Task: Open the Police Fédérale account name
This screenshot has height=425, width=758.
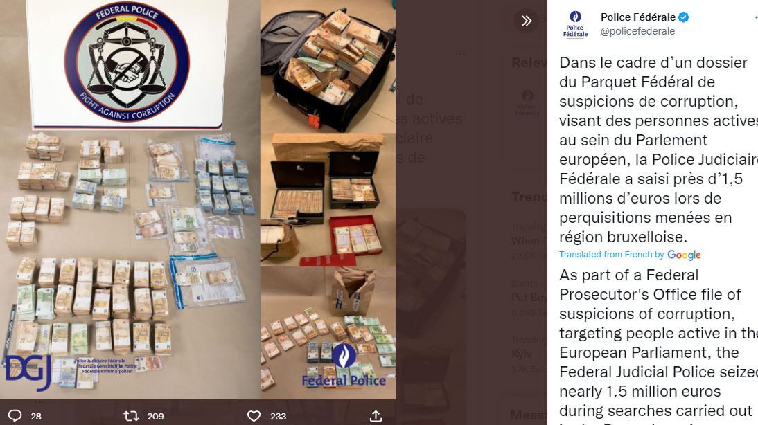Action: click(x=637, y=17)
